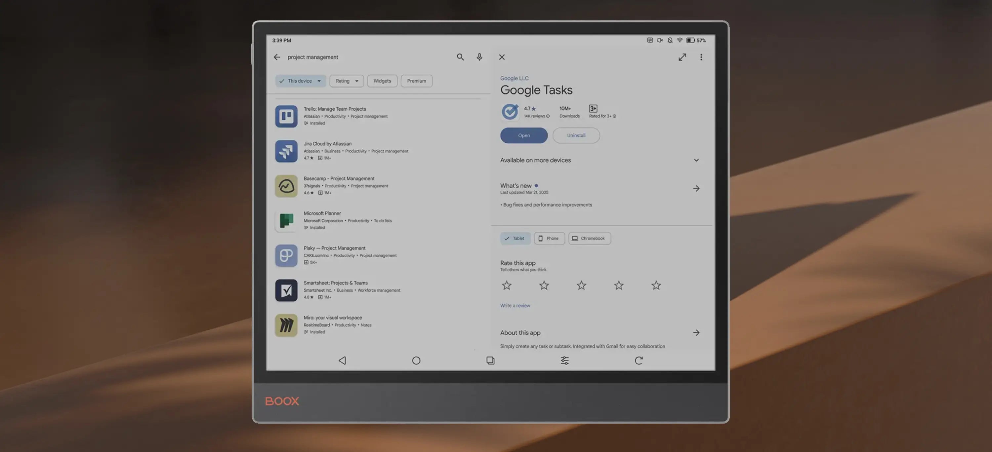Rate the app with the fifth star
This screenshot has height=452, width=992.
coord(656,285)
